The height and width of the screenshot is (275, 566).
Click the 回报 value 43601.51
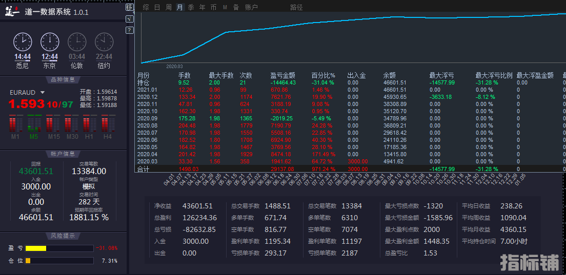(x=36, y=171)
